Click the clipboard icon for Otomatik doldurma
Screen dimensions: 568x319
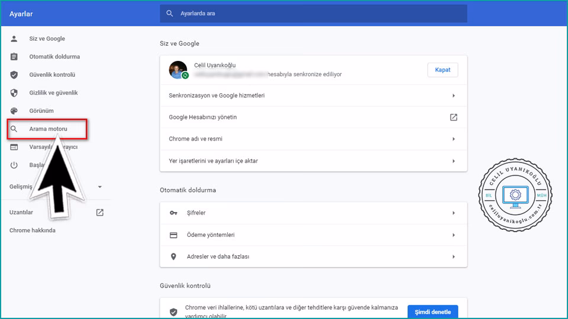point(14,57)
